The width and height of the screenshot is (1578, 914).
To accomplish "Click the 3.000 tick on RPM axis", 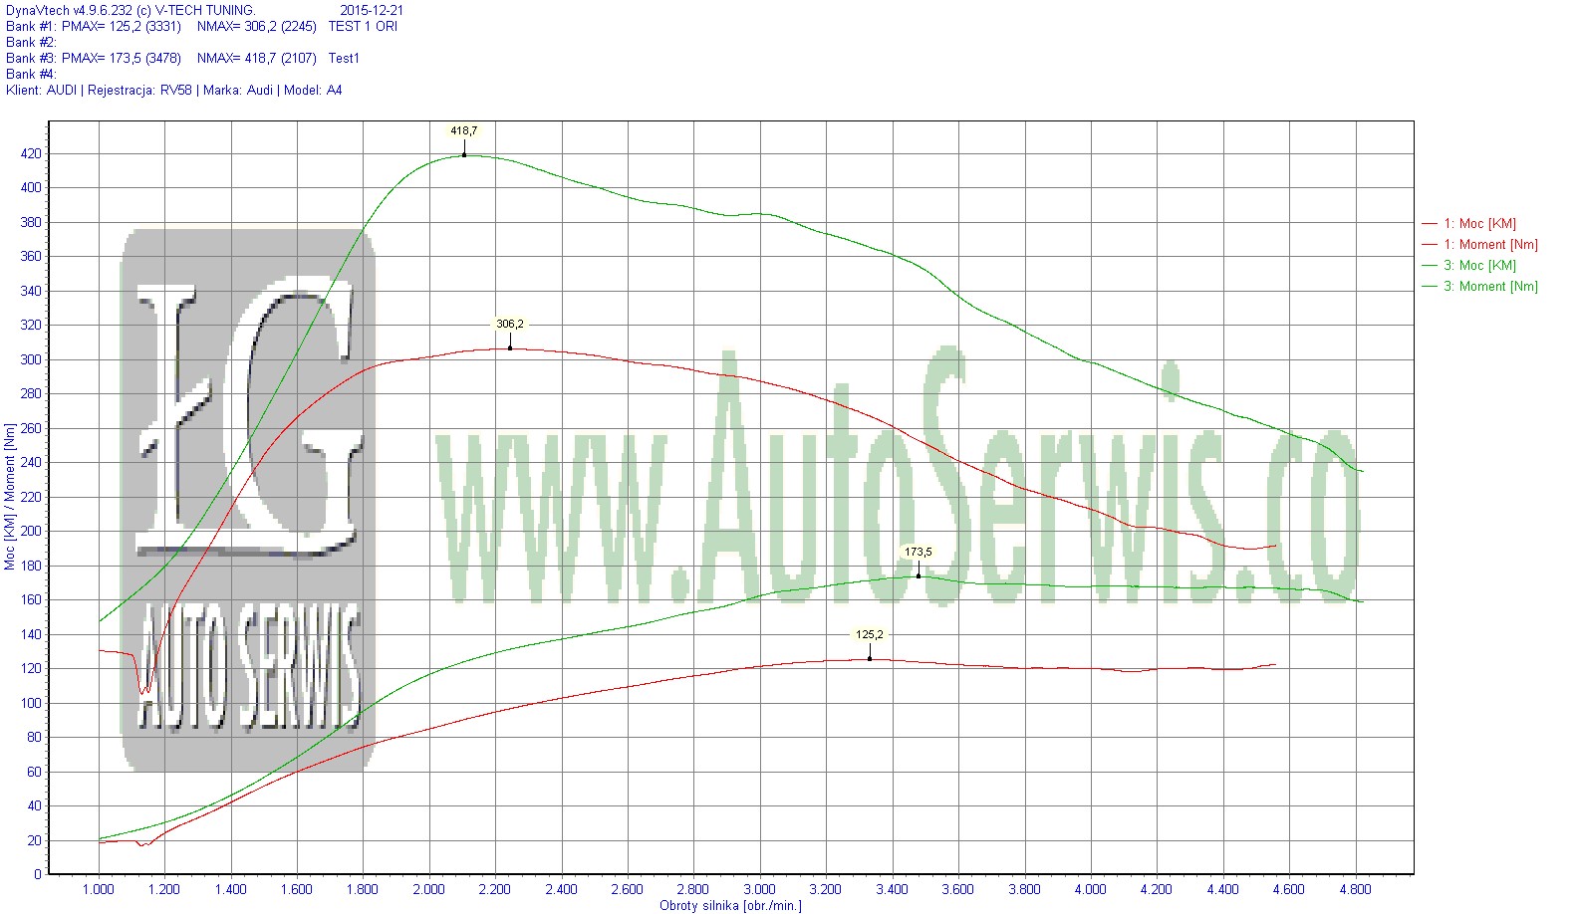I will click(759, 889).
